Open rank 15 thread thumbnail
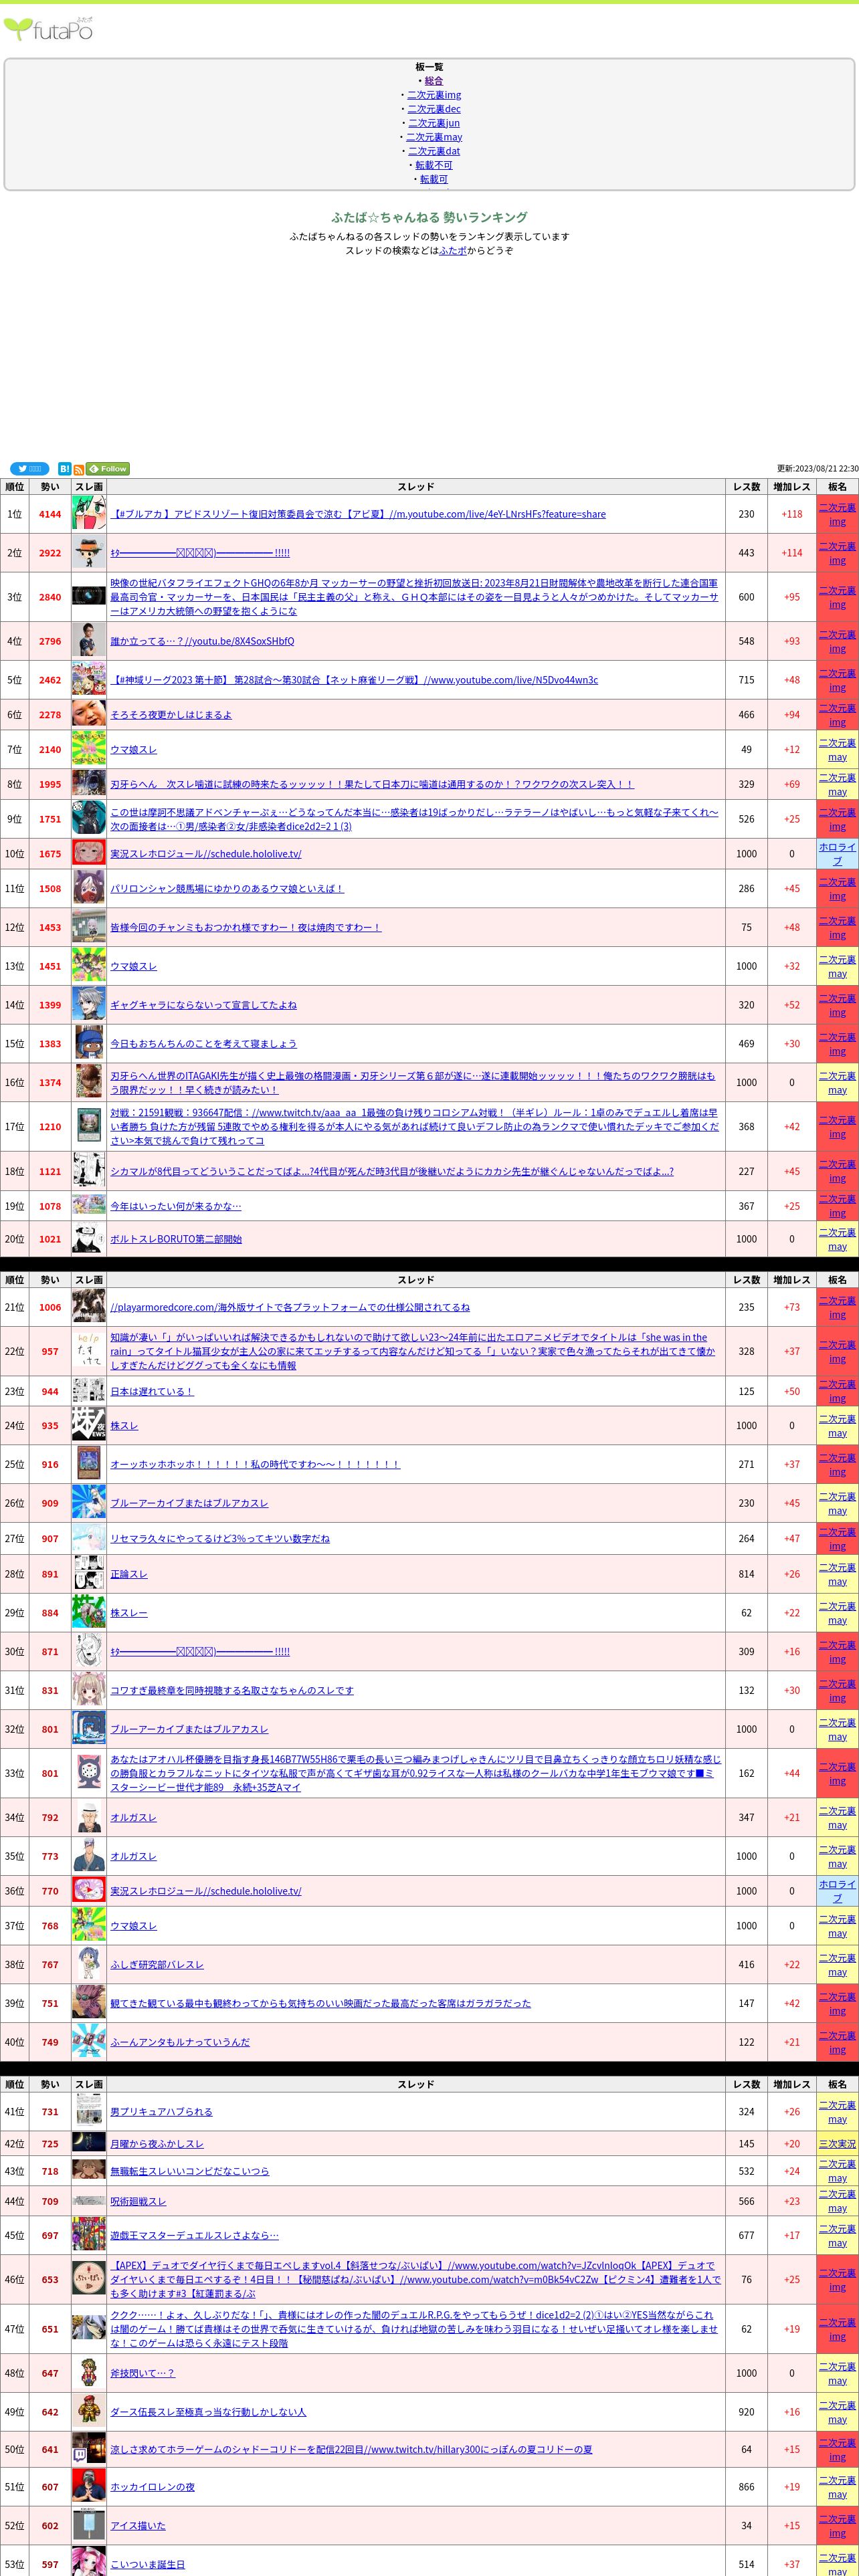This screenshot has height=2576, width=859. pyautogui.click(x=89, y=1043)
